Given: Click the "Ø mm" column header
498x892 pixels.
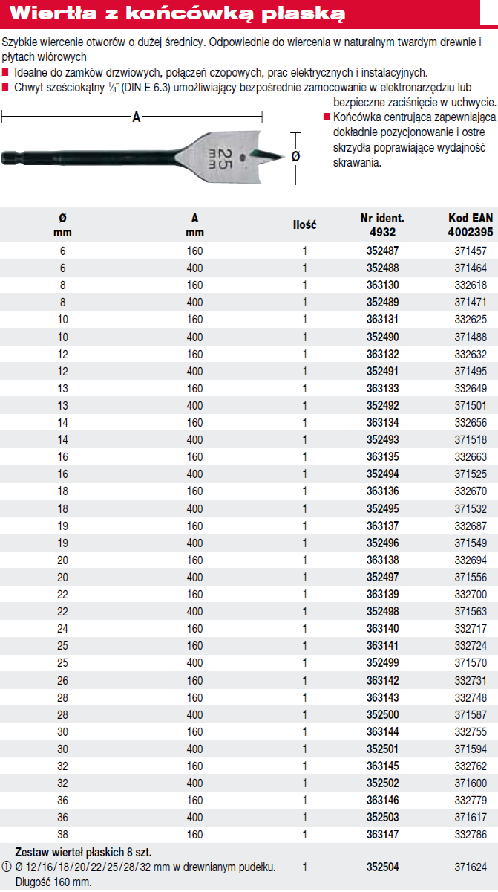Looking at the screenshot, I should coord(62,224).
